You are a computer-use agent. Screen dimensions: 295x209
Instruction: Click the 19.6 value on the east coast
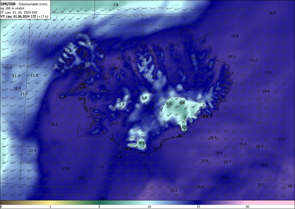tap(230, 73)
